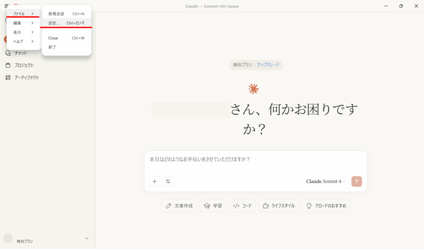Viewport: 424px width, 249px height.
Task: Click the user avatar at sidebar bottom
Action: pos(8,238)
